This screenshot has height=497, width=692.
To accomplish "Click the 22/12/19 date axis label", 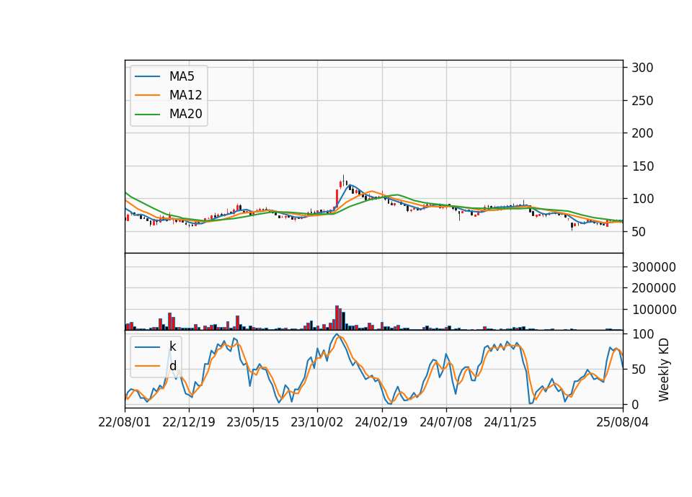I will pos(189,422).
